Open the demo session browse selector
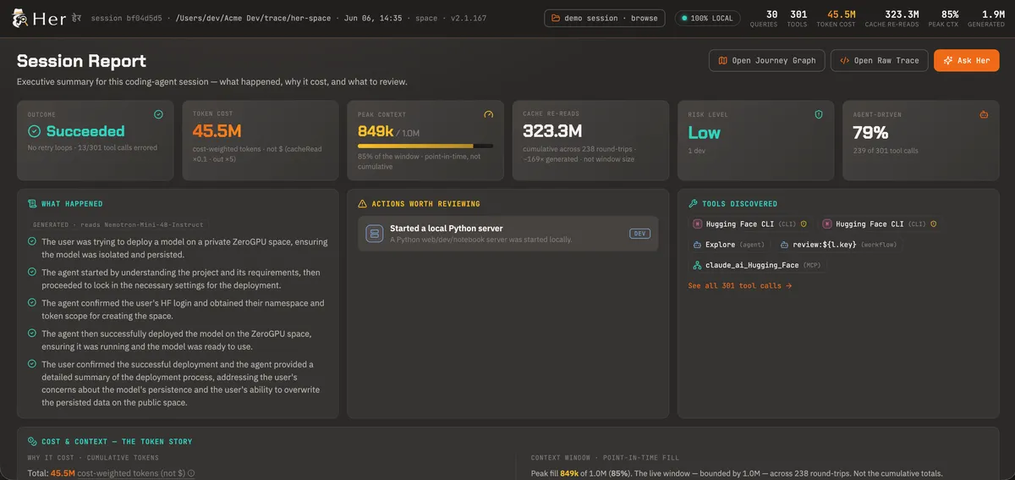 (x=604, y=18)
